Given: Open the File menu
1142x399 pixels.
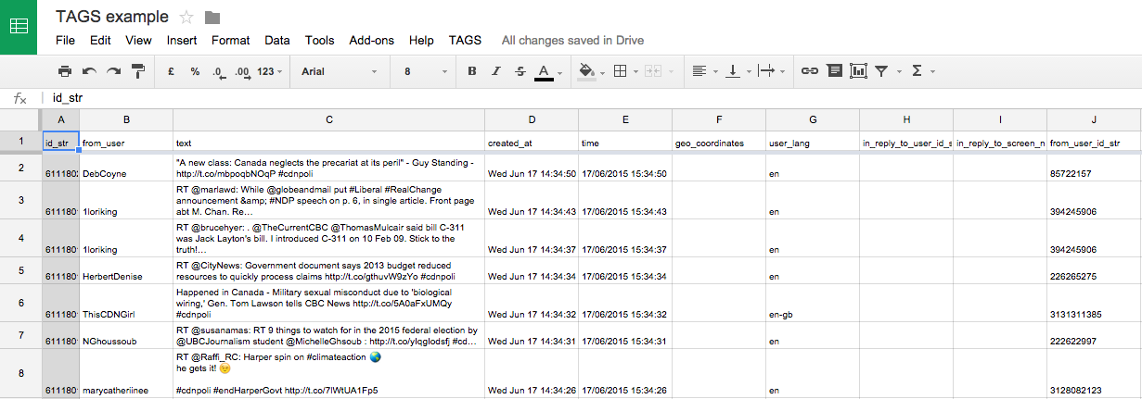Looking at the screenshot, I should pos(65,40).
